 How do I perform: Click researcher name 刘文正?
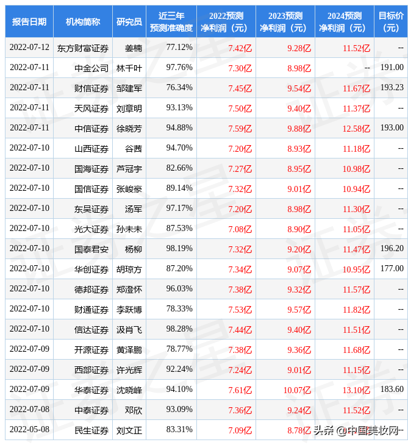(129, 431)
